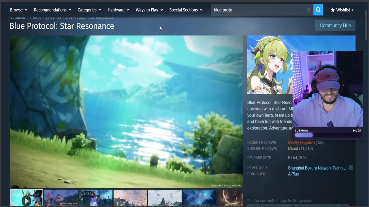Expand the Hardware menu
The width and height of the screenshot is (369, 207).
118,10
